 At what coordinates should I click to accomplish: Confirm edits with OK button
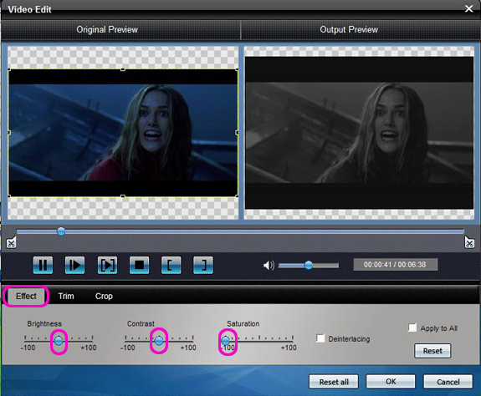point(391,382)
